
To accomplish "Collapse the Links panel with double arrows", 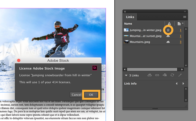I will tap(185, 12).
